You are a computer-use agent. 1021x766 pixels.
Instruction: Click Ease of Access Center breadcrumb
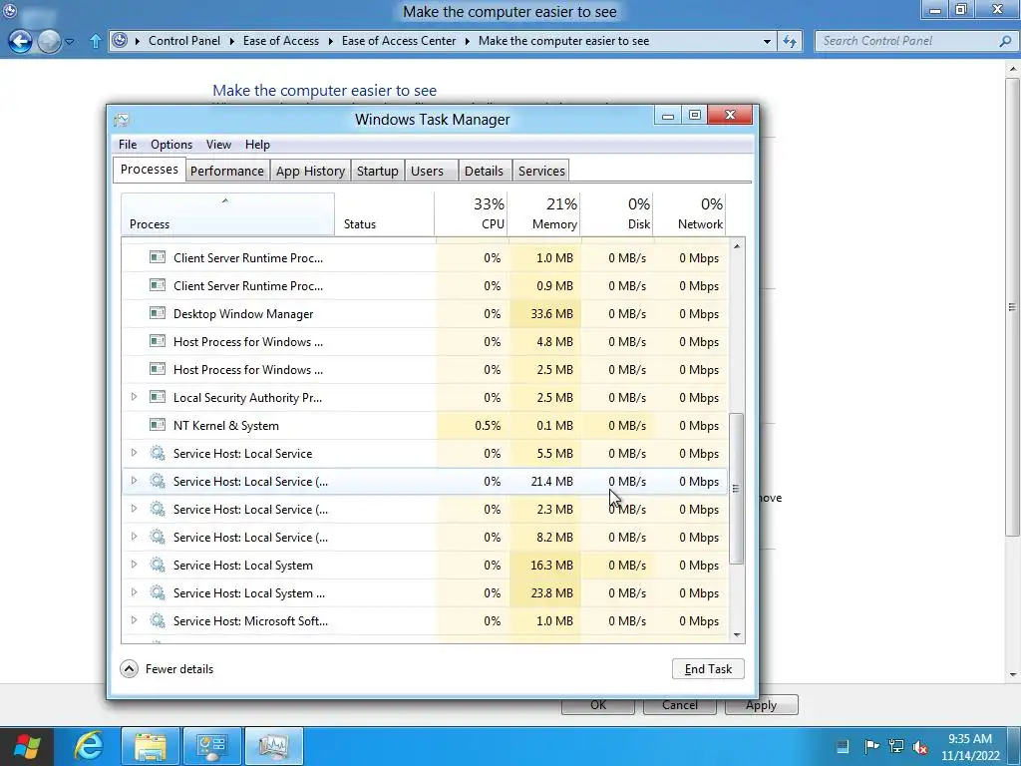[x=399, y=40]
